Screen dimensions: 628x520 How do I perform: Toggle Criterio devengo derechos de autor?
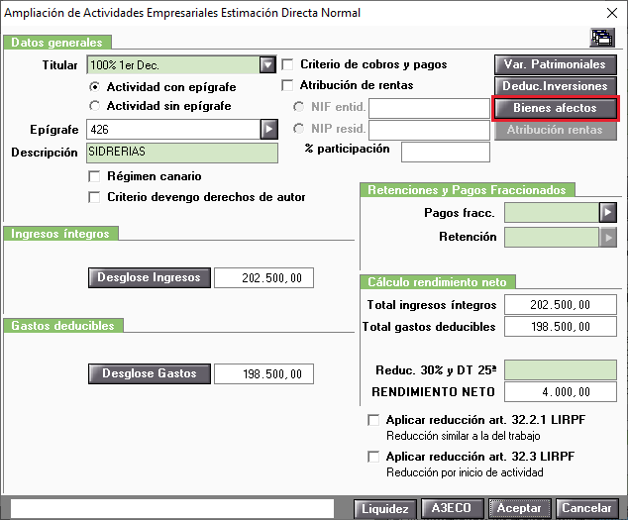[x=94, y=197]
